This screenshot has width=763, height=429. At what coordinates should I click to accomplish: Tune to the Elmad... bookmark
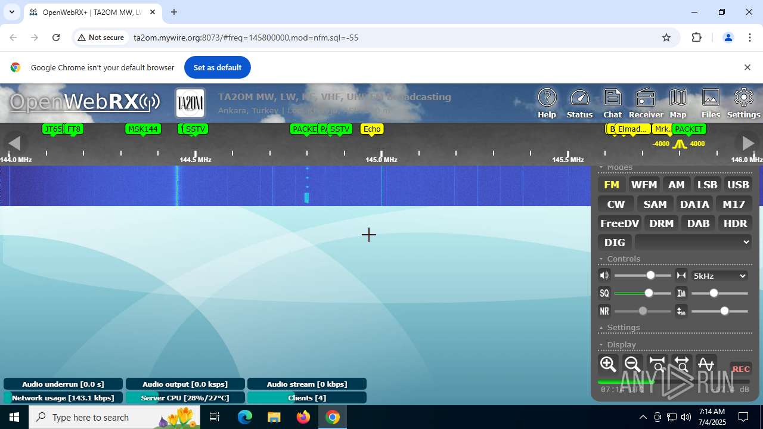(x=632, y=129)
